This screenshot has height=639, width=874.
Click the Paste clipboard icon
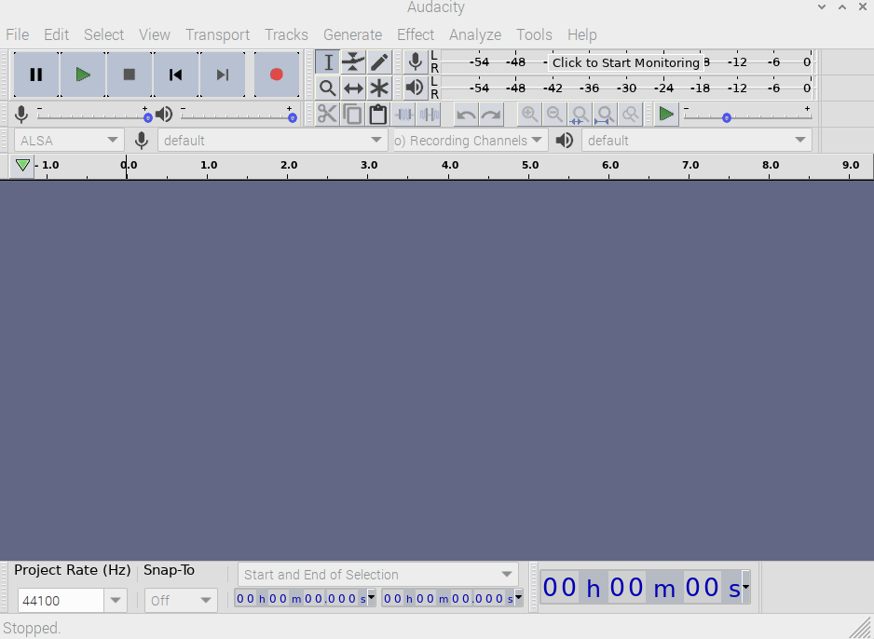(x=377, y=115)
